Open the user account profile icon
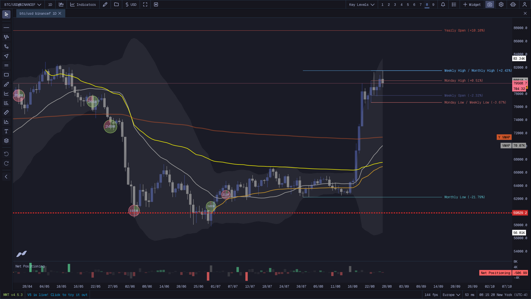531x299 pixels. pyautogui.click(x=525, y=4)
